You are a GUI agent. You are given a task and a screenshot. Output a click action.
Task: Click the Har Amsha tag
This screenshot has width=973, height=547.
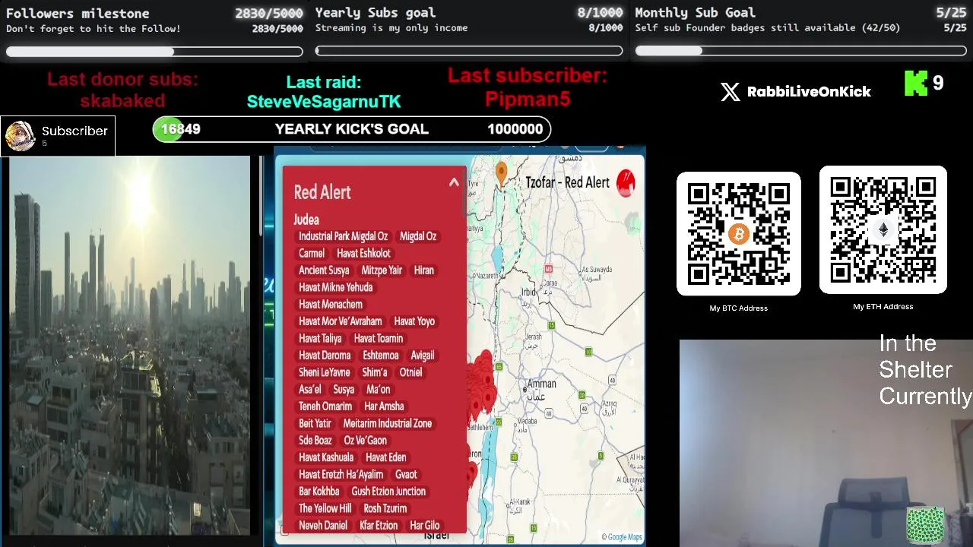(x=384, y=406)
